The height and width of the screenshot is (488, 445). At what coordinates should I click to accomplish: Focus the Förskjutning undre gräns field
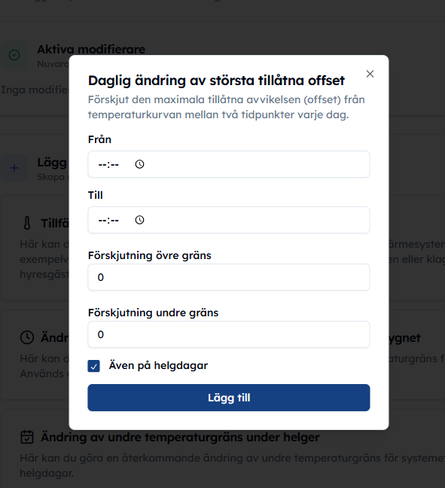tap(229, 334)
